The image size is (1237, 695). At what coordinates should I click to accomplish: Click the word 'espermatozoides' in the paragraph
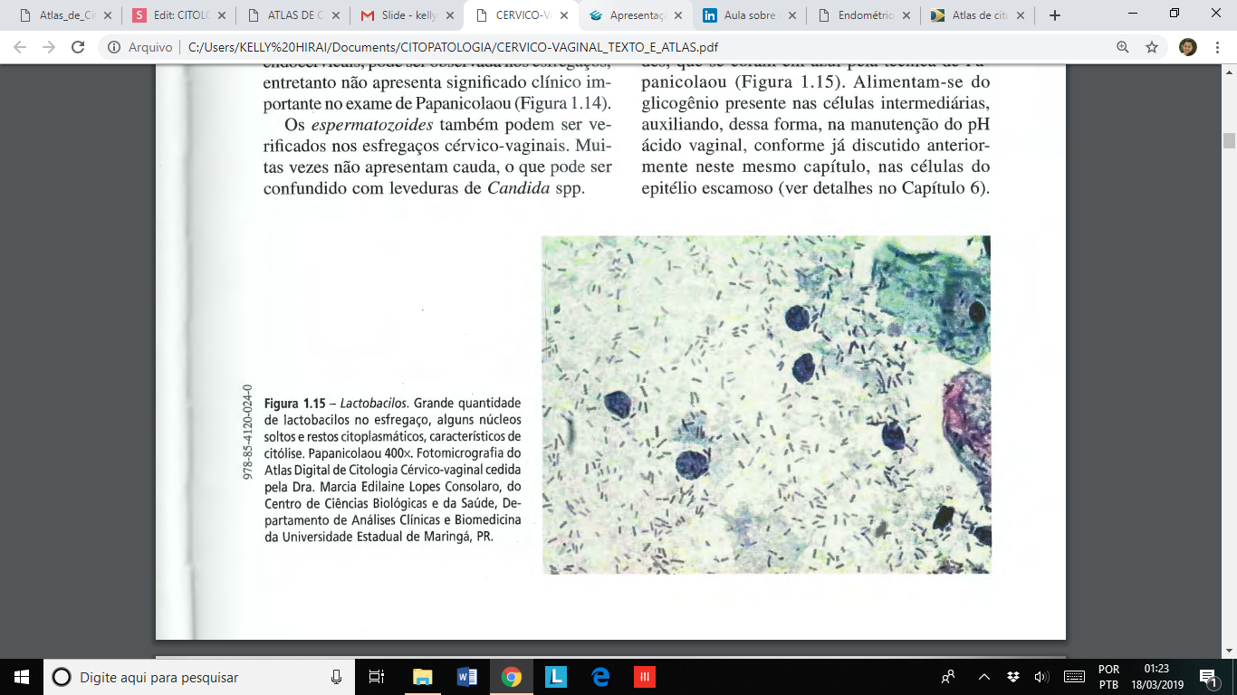point(360,125)
